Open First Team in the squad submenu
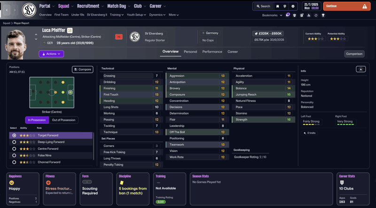The image size is (376, 208). click(62, 15)
